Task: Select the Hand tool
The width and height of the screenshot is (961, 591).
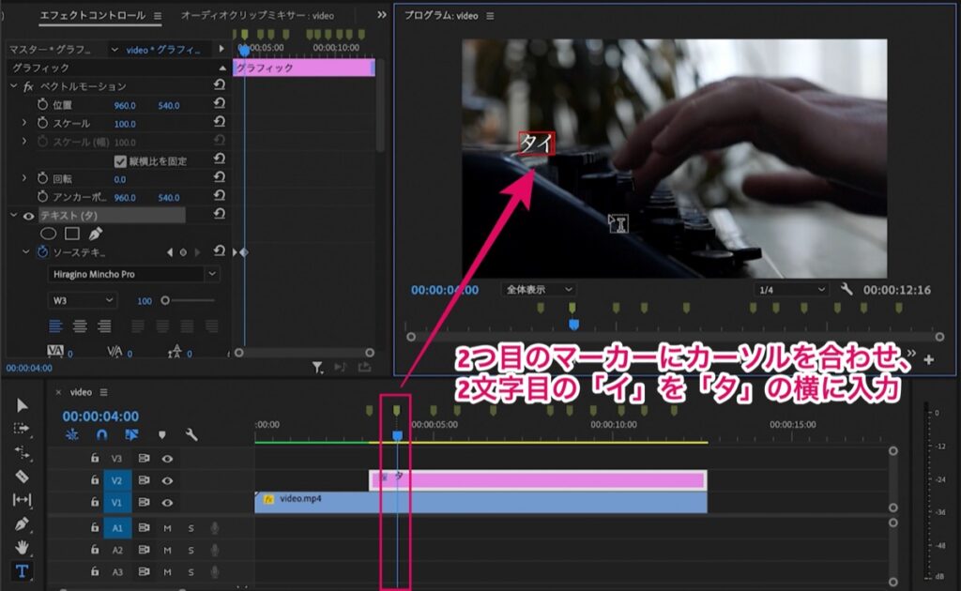Action: click(x=23, y=547)
